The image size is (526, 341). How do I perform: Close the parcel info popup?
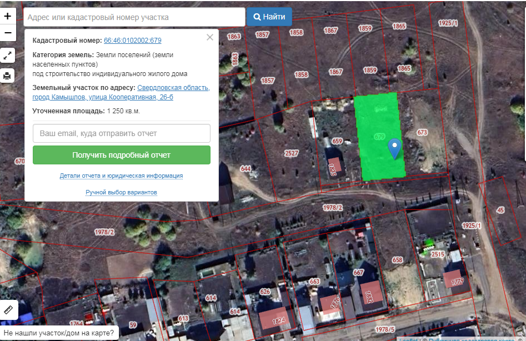pos(210,37)
